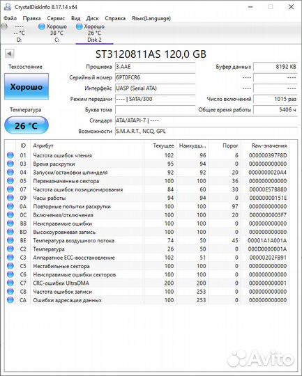Click the transfer mode field SATA/300
The image size is (302, 376).
coord(155,99)
